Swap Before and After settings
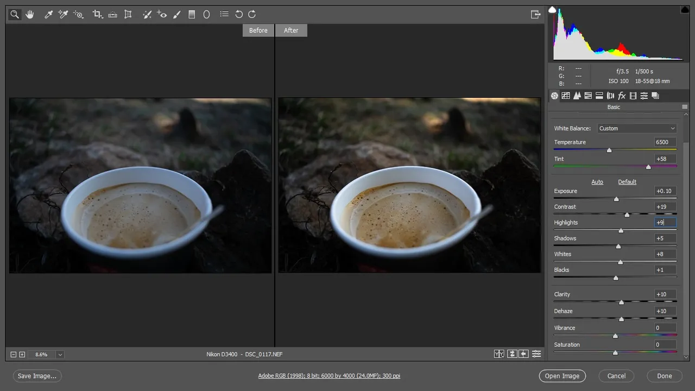The image size is (695, 391). [x=512, y=354]
